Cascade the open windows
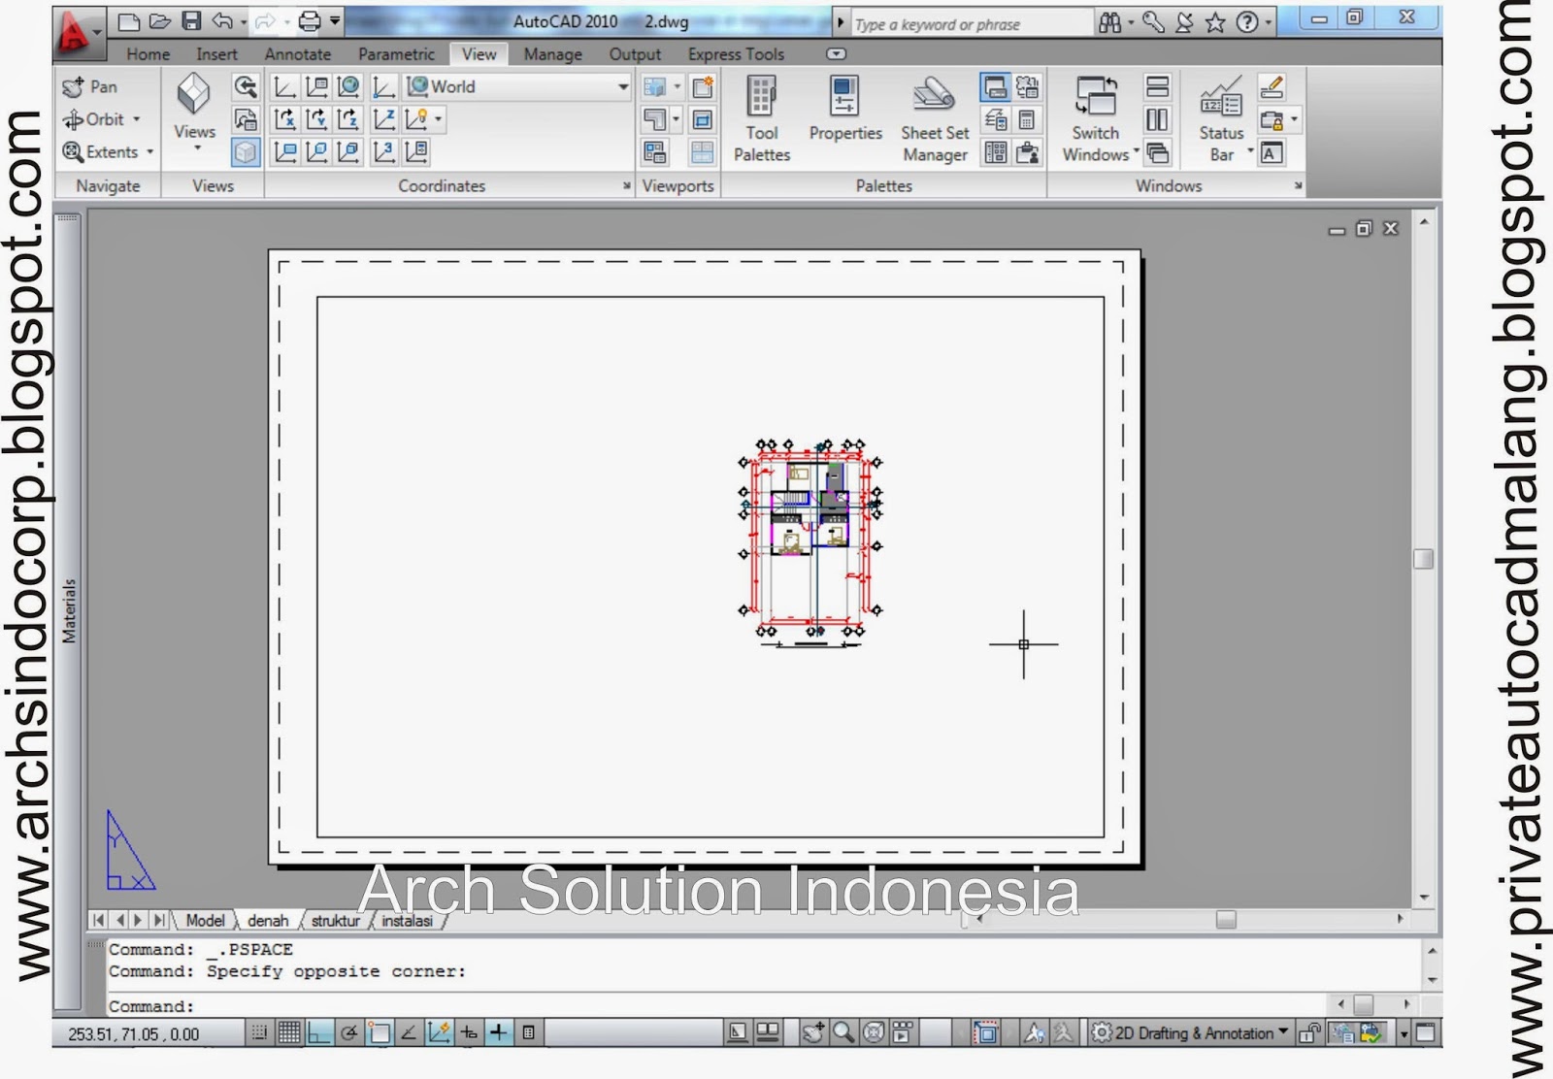This screenshot has width=1553, height=1079. [1157, 152]
